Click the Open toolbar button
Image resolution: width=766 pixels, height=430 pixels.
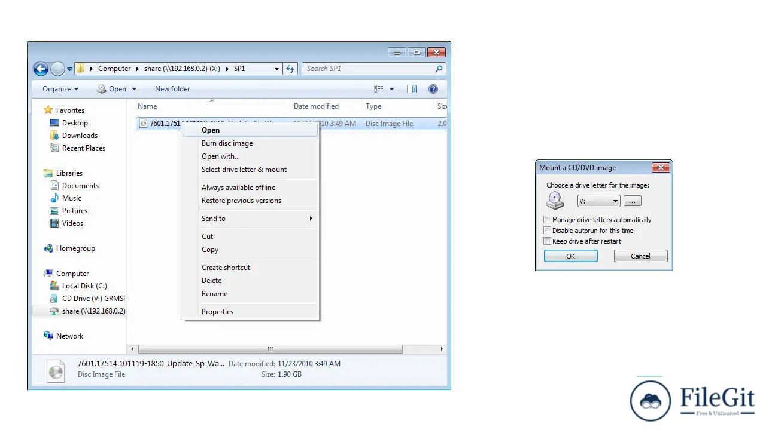pos(112,89)
